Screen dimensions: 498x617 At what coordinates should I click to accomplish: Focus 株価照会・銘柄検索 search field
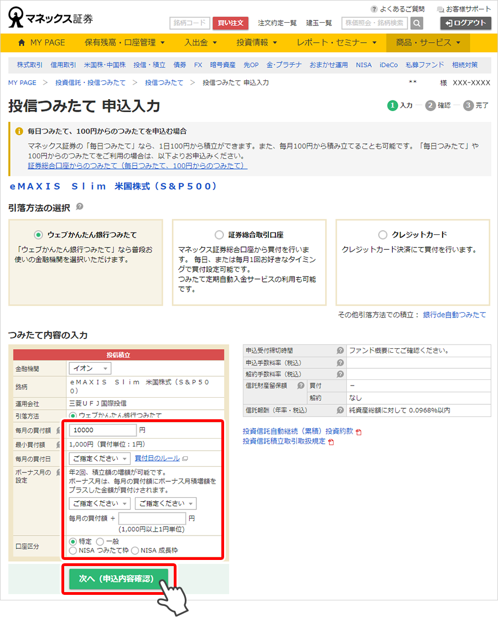[375, 23]
